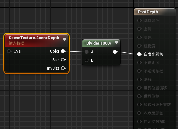Click the Color output pin on SceneTexture node
The image size is (178, 129).
click(x=63, y=51)
